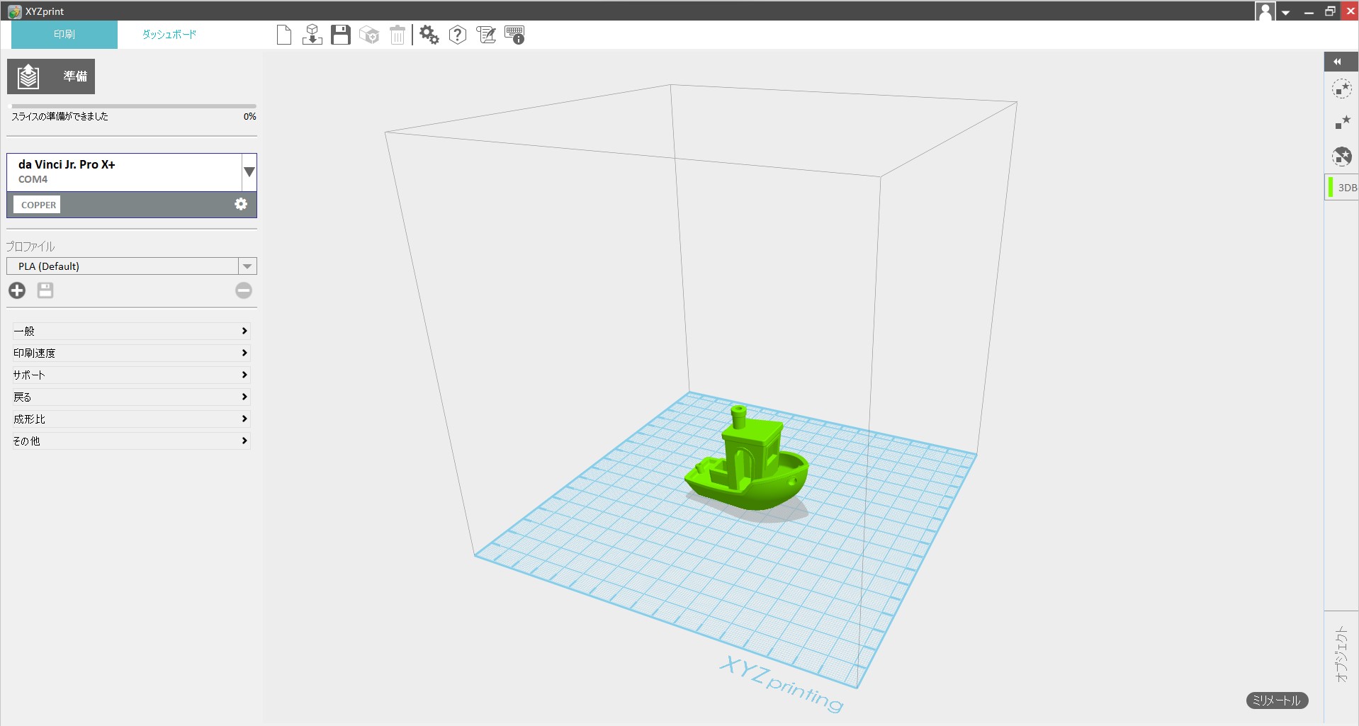Click the save floppy disk icon
The height and width of the screenshot is (726, 1359).
pyautogui.click(x=341, y=35)
